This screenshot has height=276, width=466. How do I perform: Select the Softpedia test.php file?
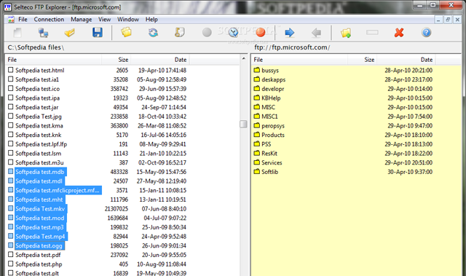point(39,264)
